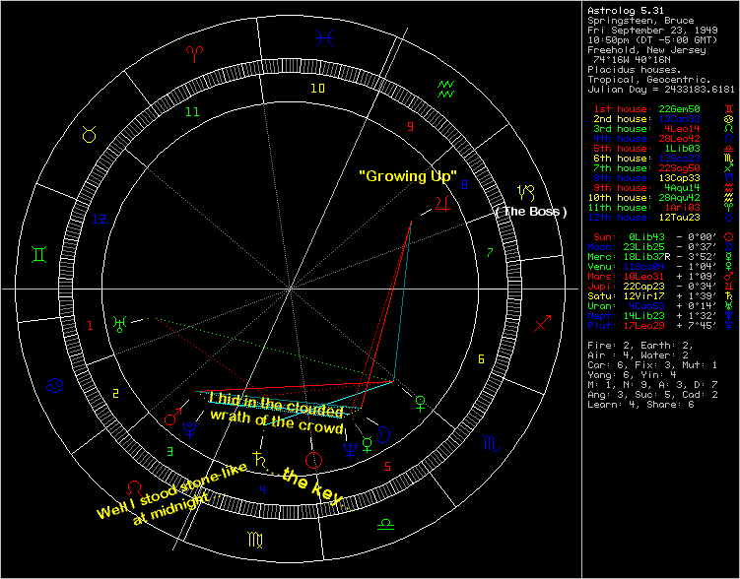Click the blue Moon crescent symbol inside the wheel
This screenshot has height=579, width=740.
[384, 434]
